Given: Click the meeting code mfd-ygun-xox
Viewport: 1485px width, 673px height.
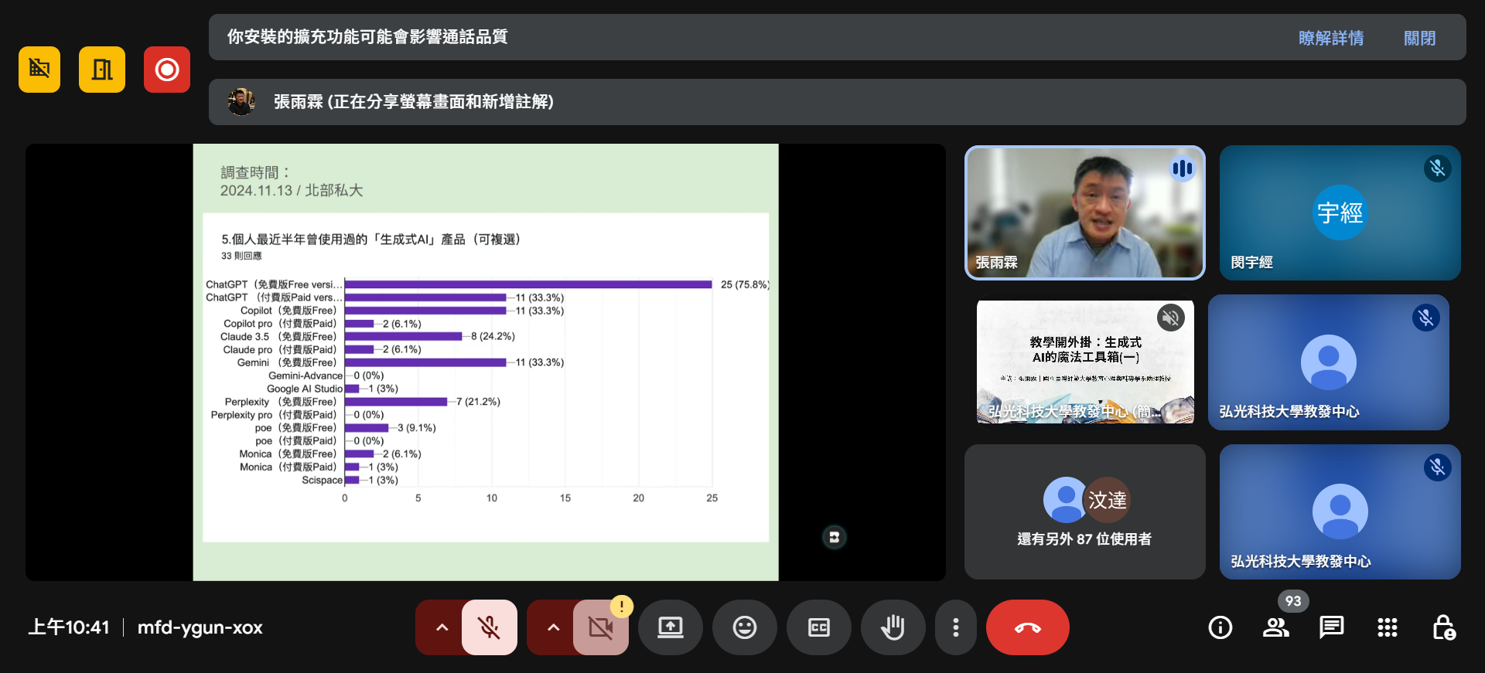Looking at the screenshot, I should [200, 627].
